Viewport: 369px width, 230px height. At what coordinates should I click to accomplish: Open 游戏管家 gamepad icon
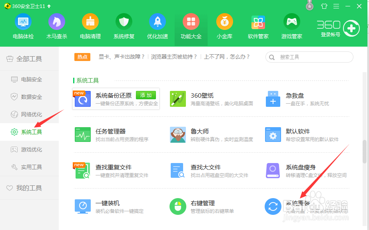(x=292, y=22)
